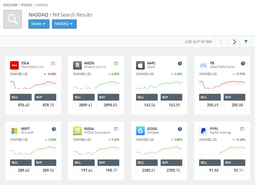Sell GOOG at 2385.01
The height and width of the screenshot is (185, 255).
tap(147, 167)
